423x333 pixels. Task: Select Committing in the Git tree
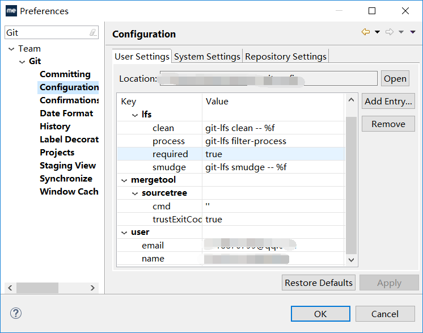tap(65, 74)
